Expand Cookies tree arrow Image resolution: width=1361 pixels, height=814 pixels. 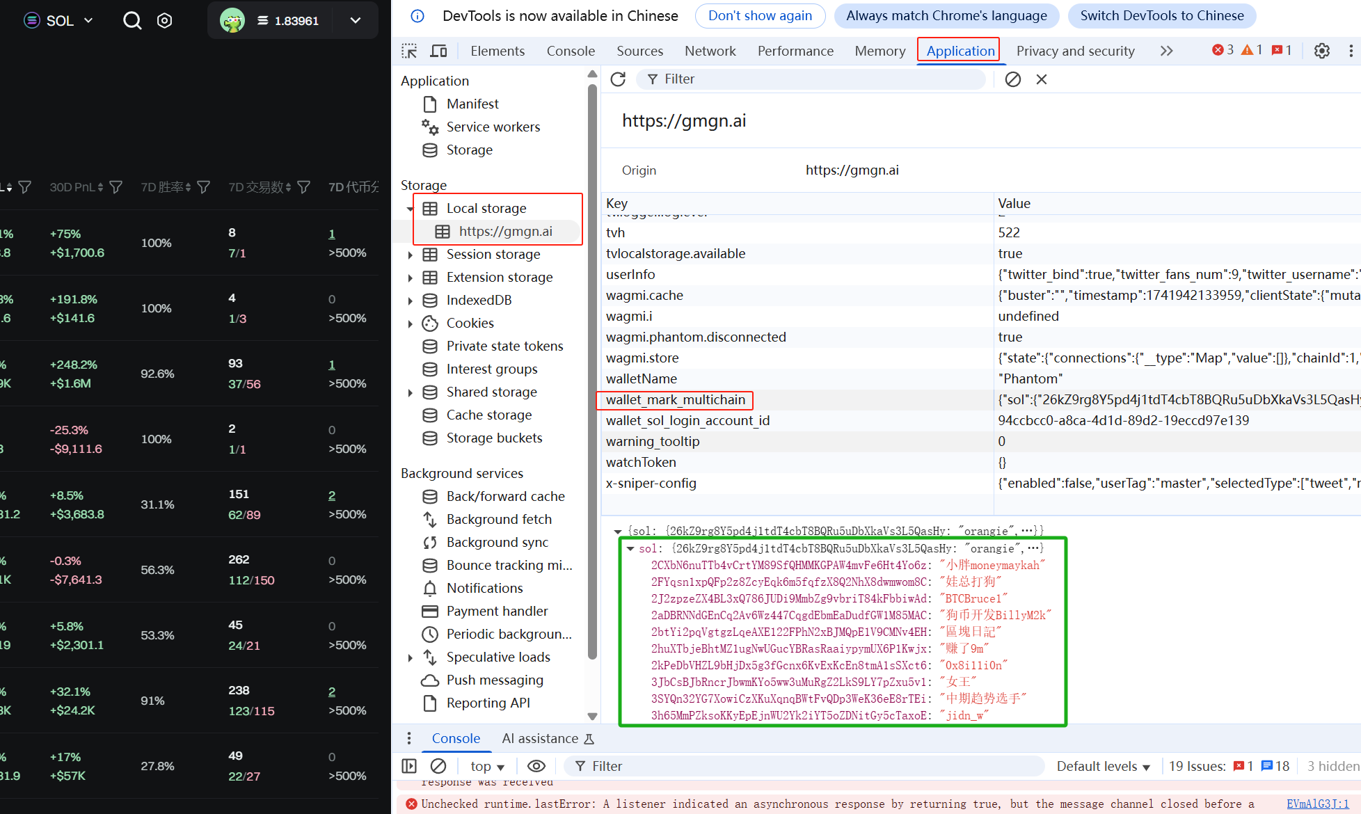coord(410,324)
